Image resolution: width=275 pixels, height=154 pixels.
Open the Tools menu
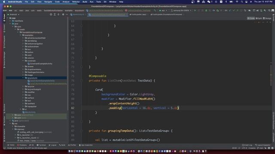tap(98, 2)
